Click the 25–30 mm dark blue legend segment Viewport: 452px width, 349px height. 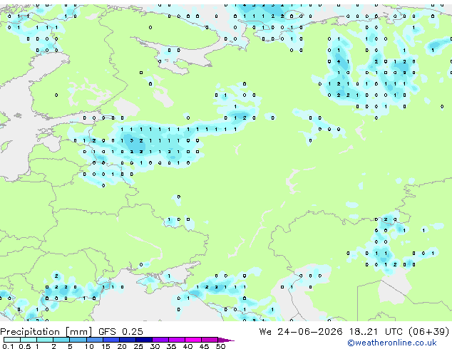(143, 340)
